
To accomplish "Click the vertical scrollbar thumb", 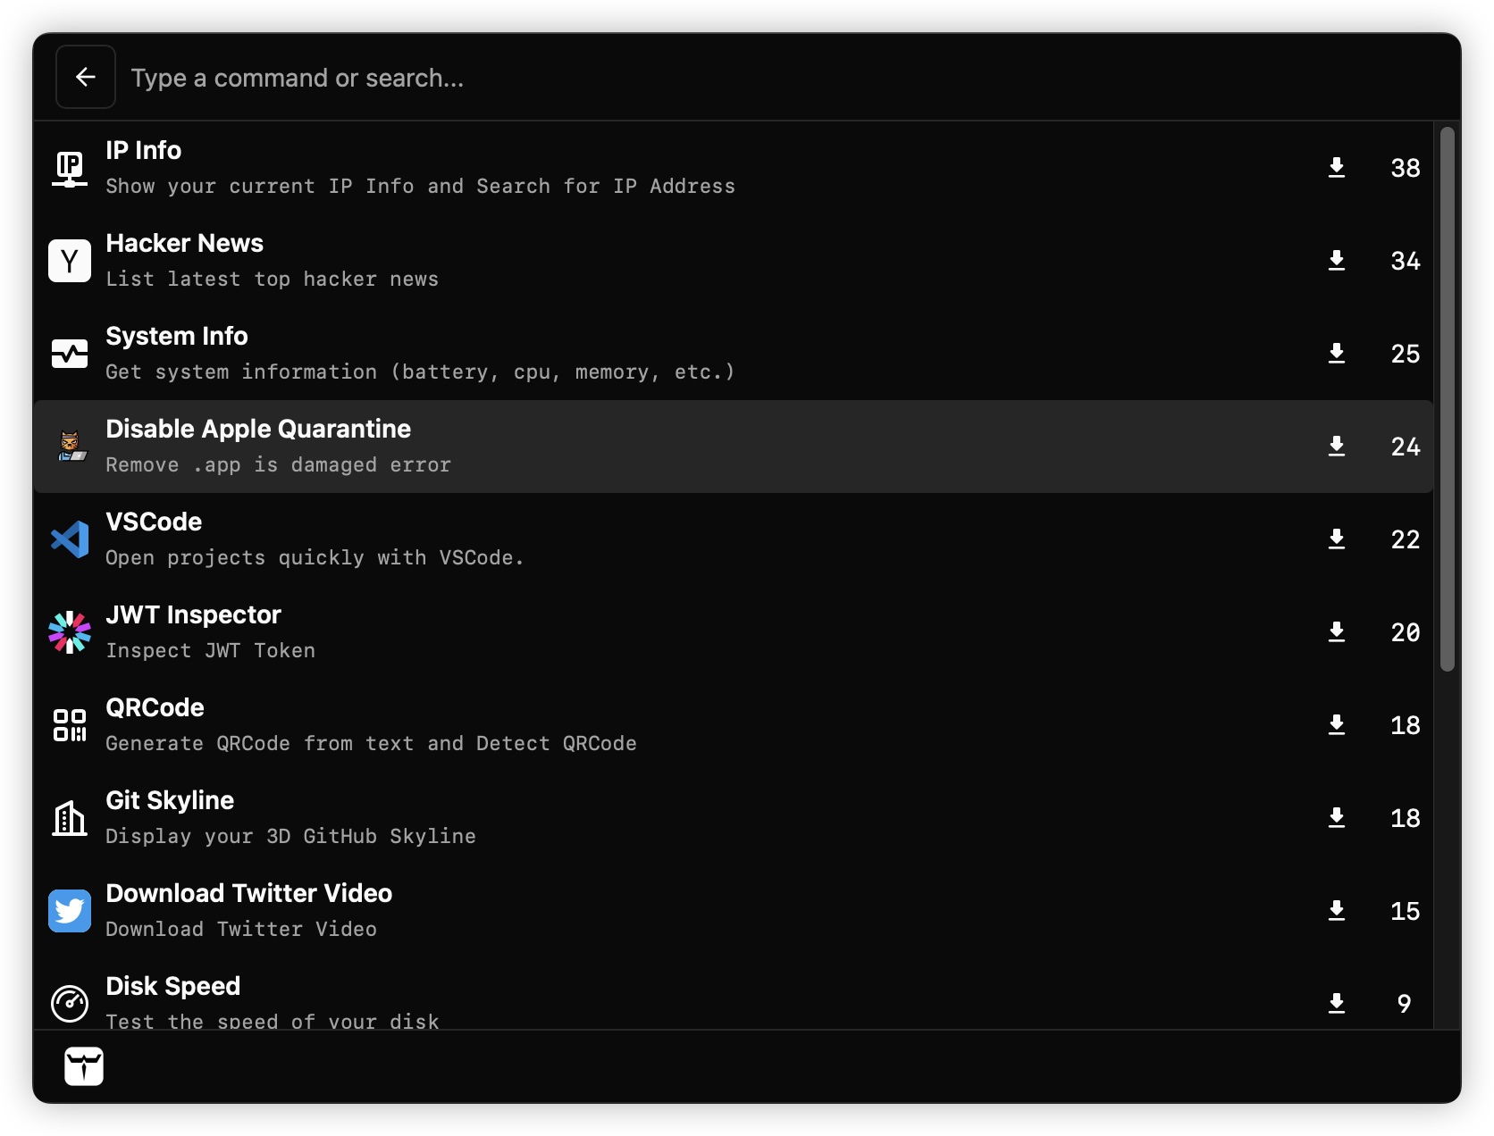I will tap(1448, 399).
